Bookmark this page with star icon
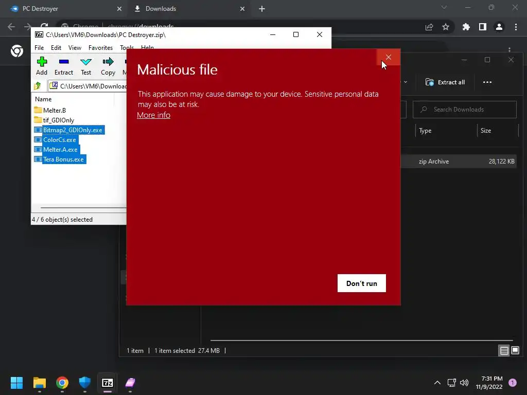 446,27
